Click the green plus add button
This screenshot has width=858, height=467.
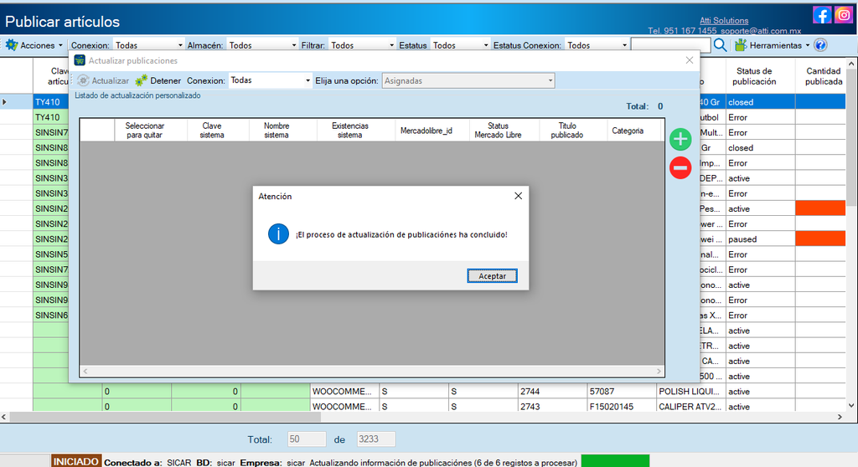tap(680, 140)
